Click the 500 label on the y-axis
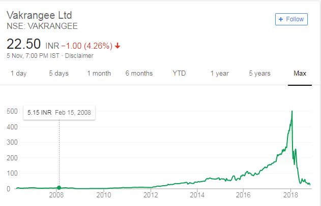 pos(11,111)
